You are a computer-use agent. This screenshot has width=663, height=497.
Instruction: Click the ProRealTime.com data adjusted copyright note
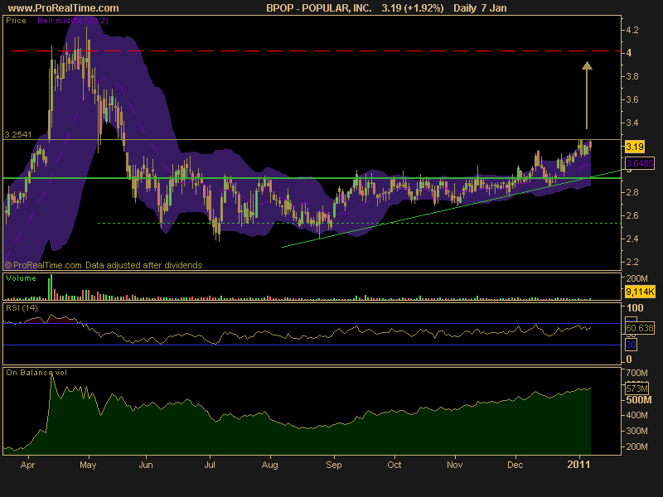(104, 265)
